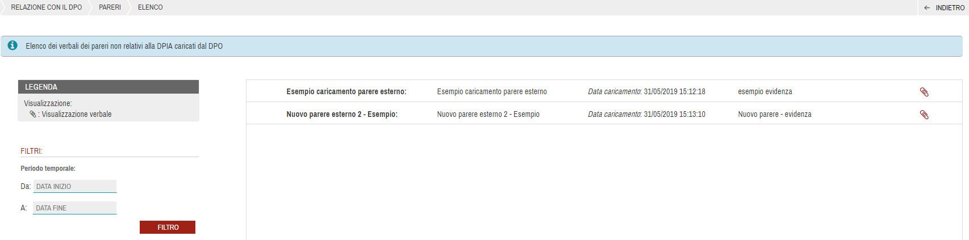The image size is (969, 240).
Task: Open attachment for Nuovo parere esterno 2
Action: (x=924, y=115)
